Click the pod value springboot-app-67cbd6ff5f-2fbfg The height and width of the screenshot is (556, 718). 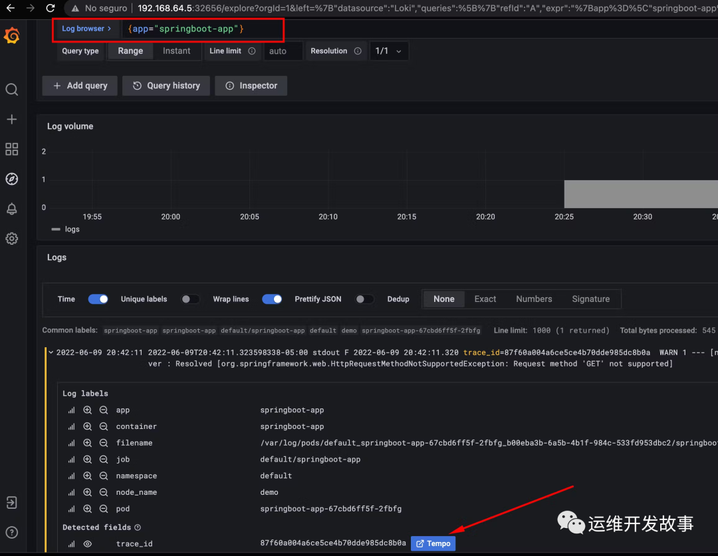330,509
